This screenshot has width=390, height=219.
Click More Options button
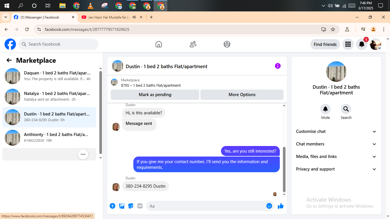(242, 95)
